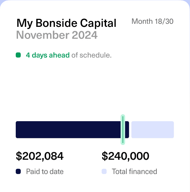Click the light blue remaining bar segment
Image resolution: width=190 pixels, height=192 pixels.
[x=152, y=129]
